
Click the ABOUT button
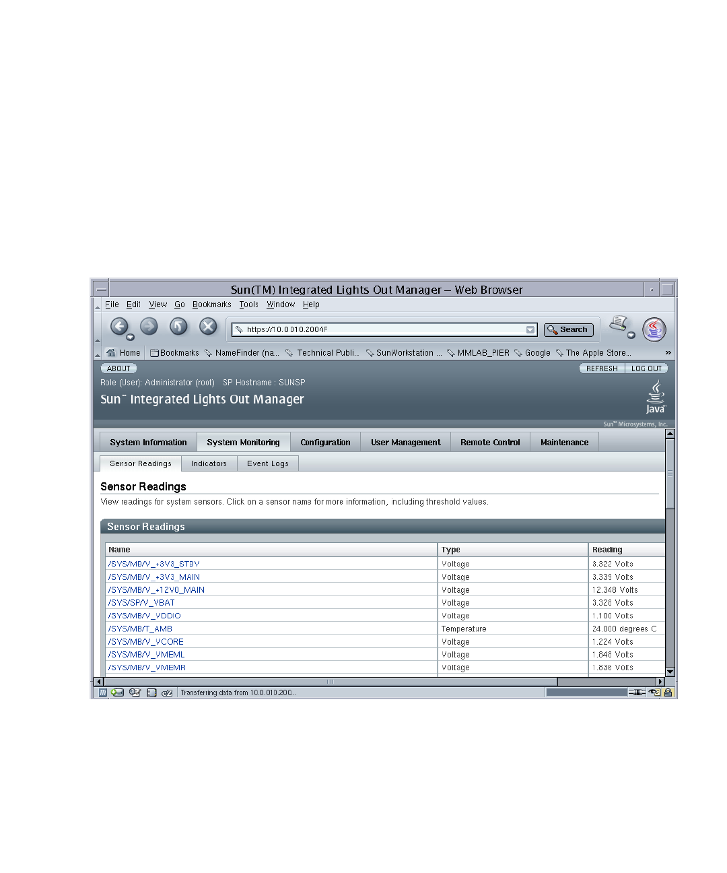click(x=118, y=368)
